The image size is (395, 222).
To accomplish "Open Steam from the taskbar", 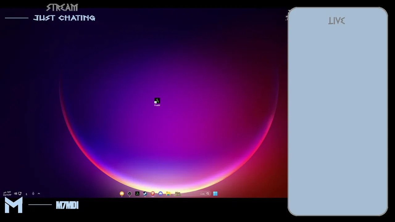I will tap(145, 194).
